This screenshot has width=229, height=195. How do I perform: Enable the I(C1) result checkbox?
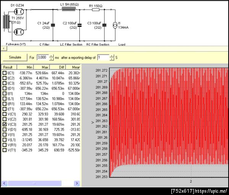(5, 73)
